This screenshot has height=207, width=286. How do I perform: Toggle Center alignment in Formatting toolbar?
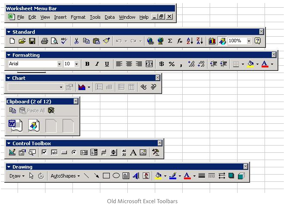pos(129,64)
